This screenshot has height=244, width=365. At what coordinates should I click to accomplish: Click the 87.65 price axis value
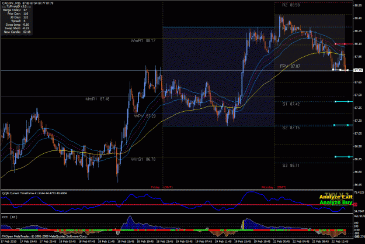tap(358, 82)
